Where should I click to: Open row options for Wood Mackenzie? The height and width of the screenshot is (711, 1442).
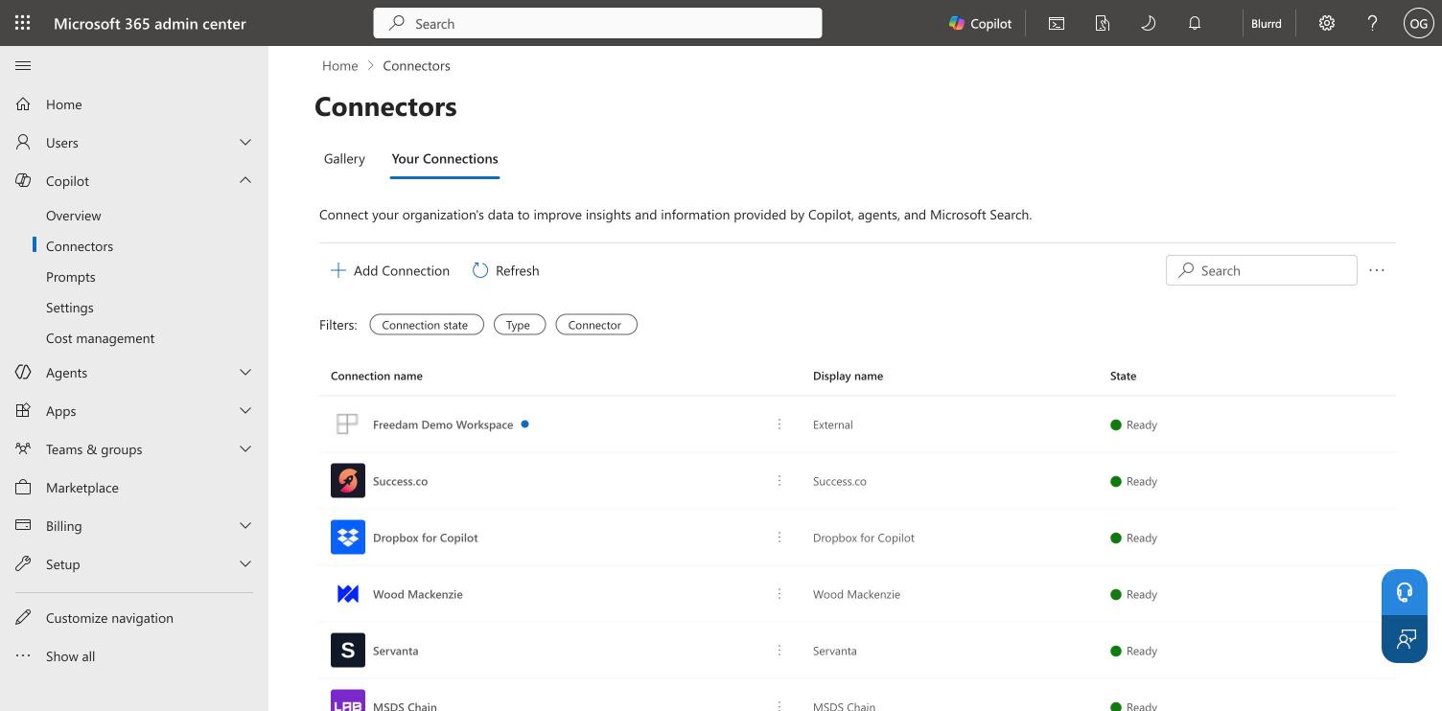point(779,593)
